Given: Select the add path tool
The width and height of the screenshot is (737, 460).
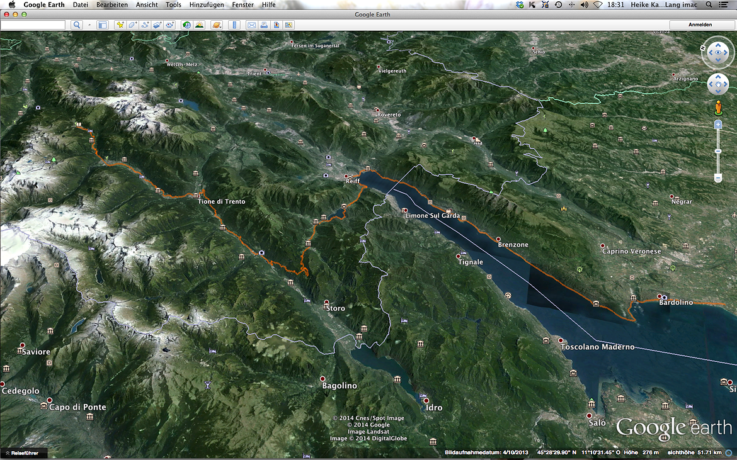Looking at the screenshot, I should [145, 25].
